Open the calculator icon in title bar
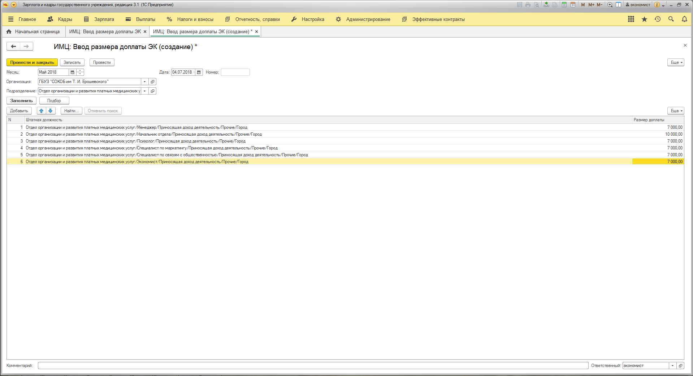This screenshot has height=376, width=693. coord(564,5)
